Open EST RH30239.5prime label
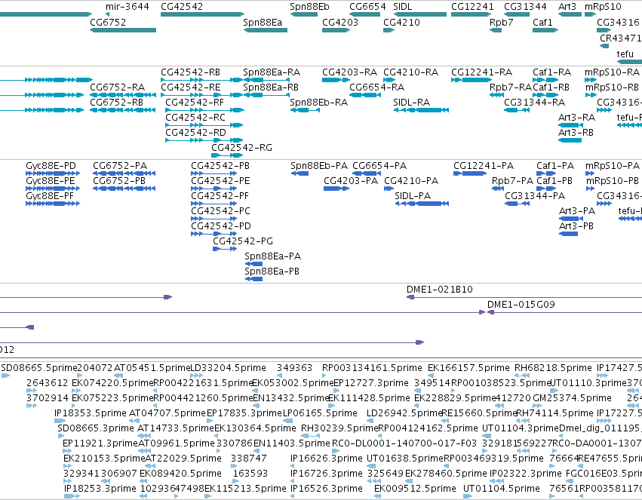Image resolution: width=642 pixels, height=500 pixels. tap(339, 428)
